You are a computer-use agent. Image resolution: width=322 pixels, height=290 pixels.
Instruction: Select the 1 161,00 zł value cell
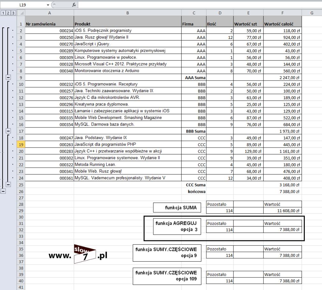(282, 151)
